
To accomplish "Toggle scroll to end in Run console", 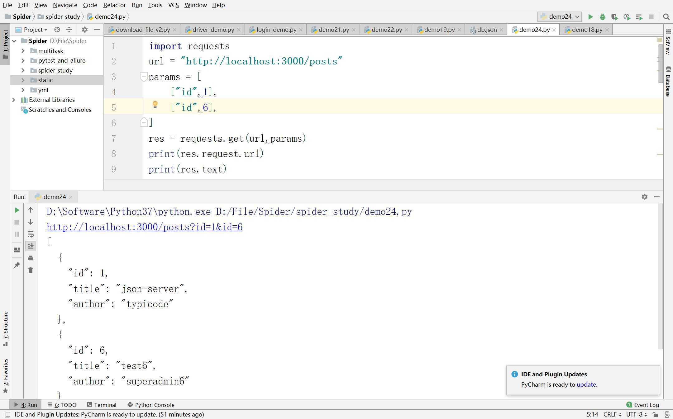I will [31, 246].
